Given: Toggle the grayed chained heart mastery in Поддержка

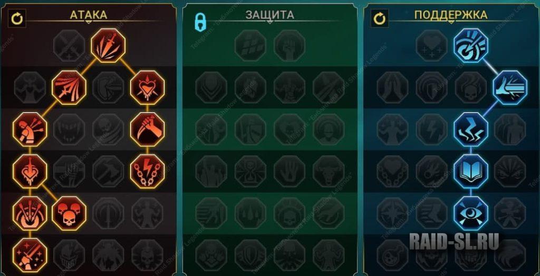Looking at the screenshot, I should [392, 171].
